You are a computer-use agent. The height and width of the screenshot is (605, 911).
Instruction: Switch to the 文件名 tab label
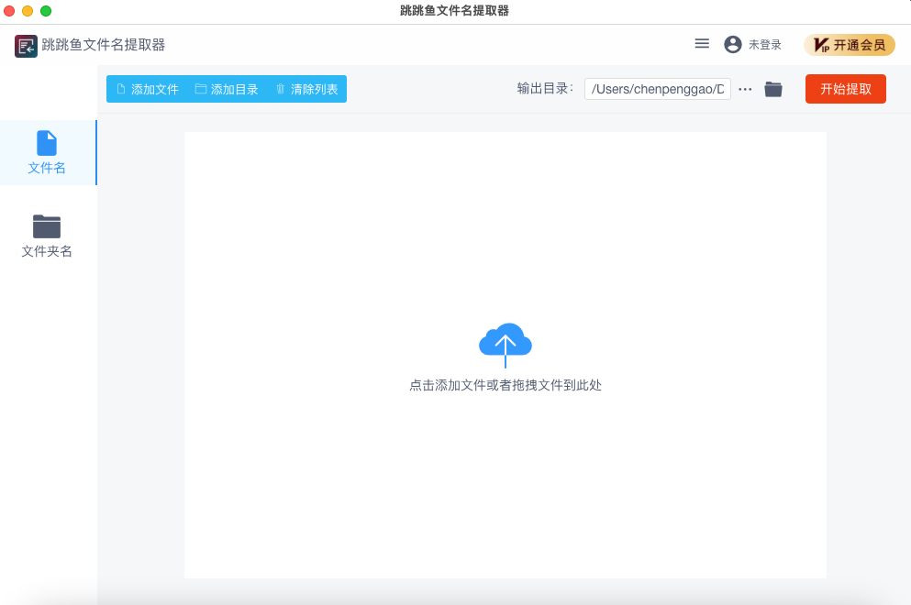[47, 168]
